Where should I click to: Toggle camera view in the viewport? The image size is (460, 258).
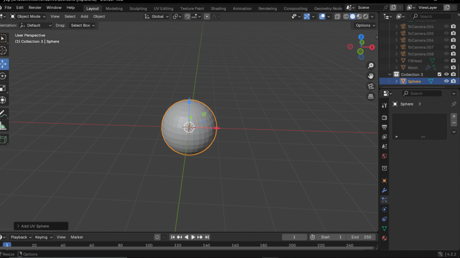click(x=371, y=86)
